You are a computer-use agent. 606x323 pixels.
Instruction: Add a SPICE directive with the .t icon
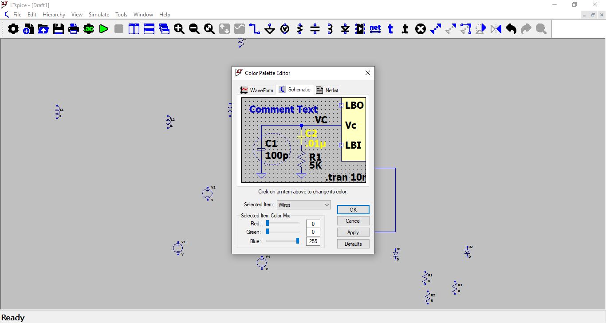(x=405, y=29)
